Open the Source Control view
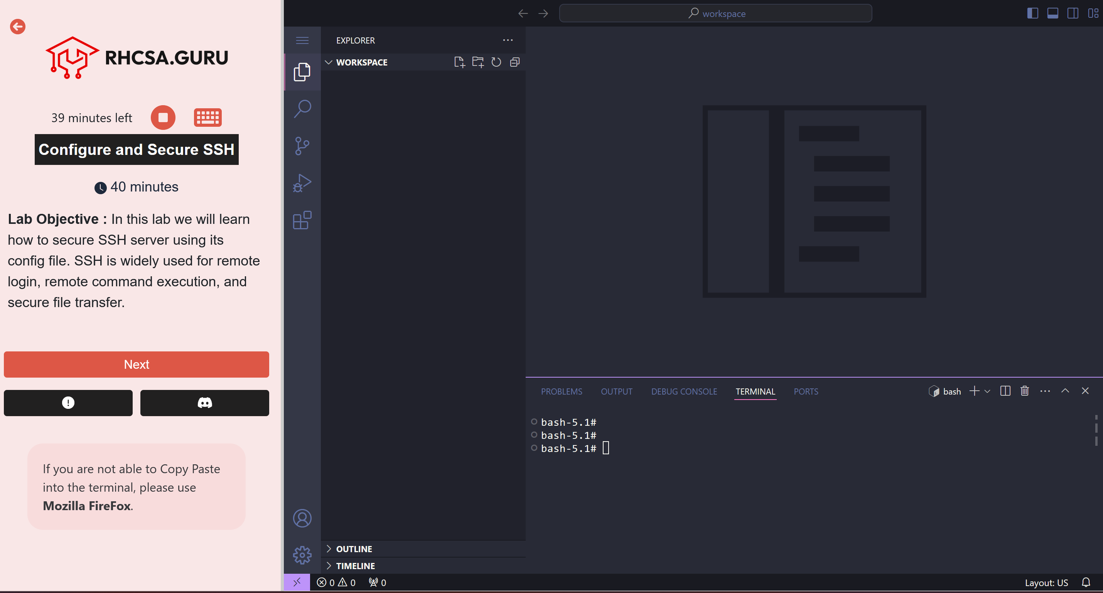 [x=302, y=146]
